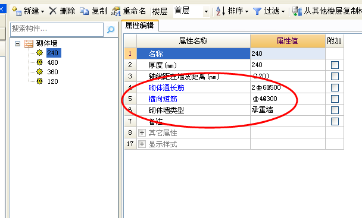The image size is (362, 218).
Task: Click the gear icon beside 480
Action: 40,62
